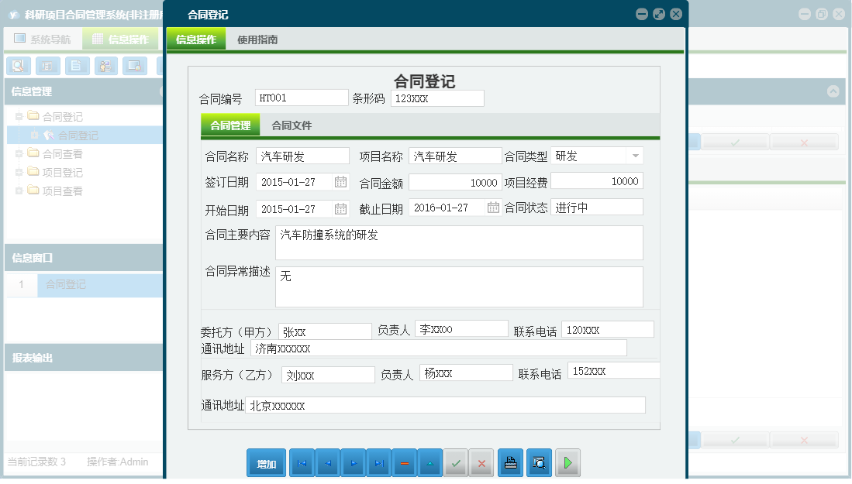Viewport: 852px width, 484px height.
Task: Switch to the 合同文件 tab
Action: (291, 124)
